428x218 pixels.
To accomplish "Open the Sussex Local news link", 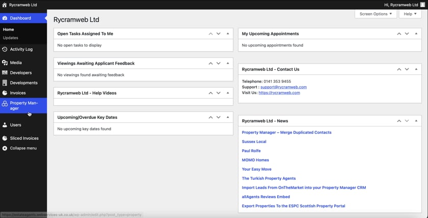I will (x=254, y=142).
